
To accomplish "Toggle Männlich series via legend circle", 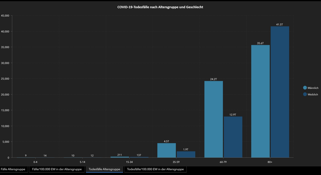I will [305, 88].
